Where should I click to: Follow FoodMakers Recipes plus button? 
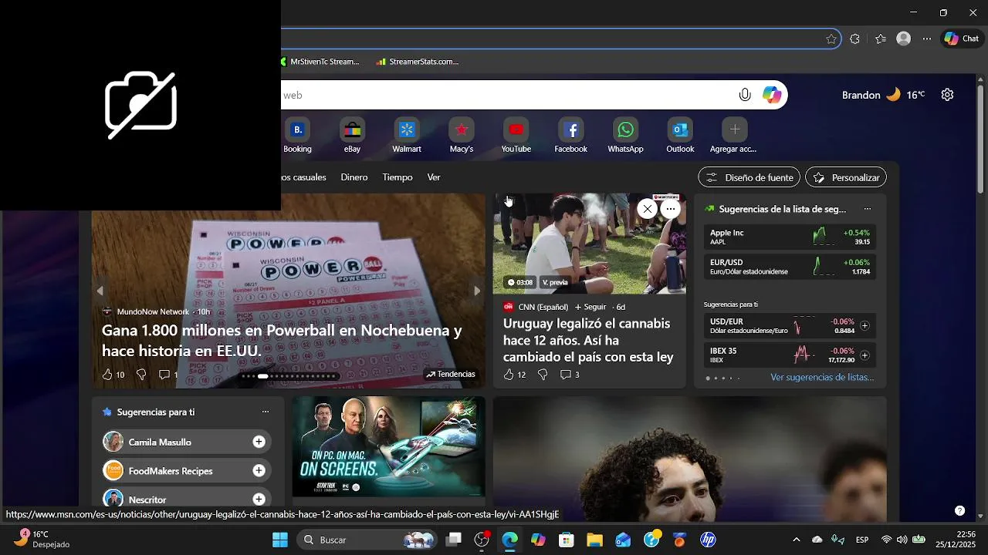[259, 470]
